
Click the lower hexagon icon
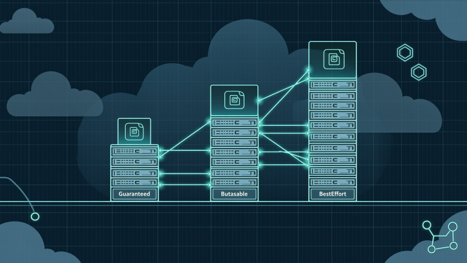pos(419,72)
